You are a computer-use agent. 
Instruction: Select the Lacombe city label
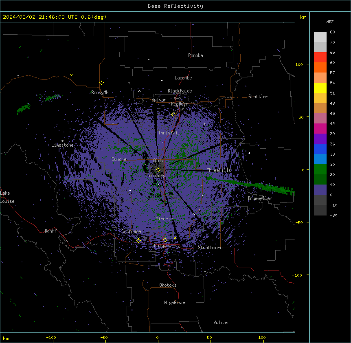pyautogui.click(x=183, y=78)
